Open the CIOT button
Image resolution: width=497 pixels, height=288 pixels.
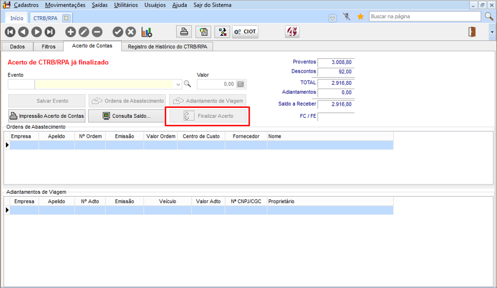[245, 31]
